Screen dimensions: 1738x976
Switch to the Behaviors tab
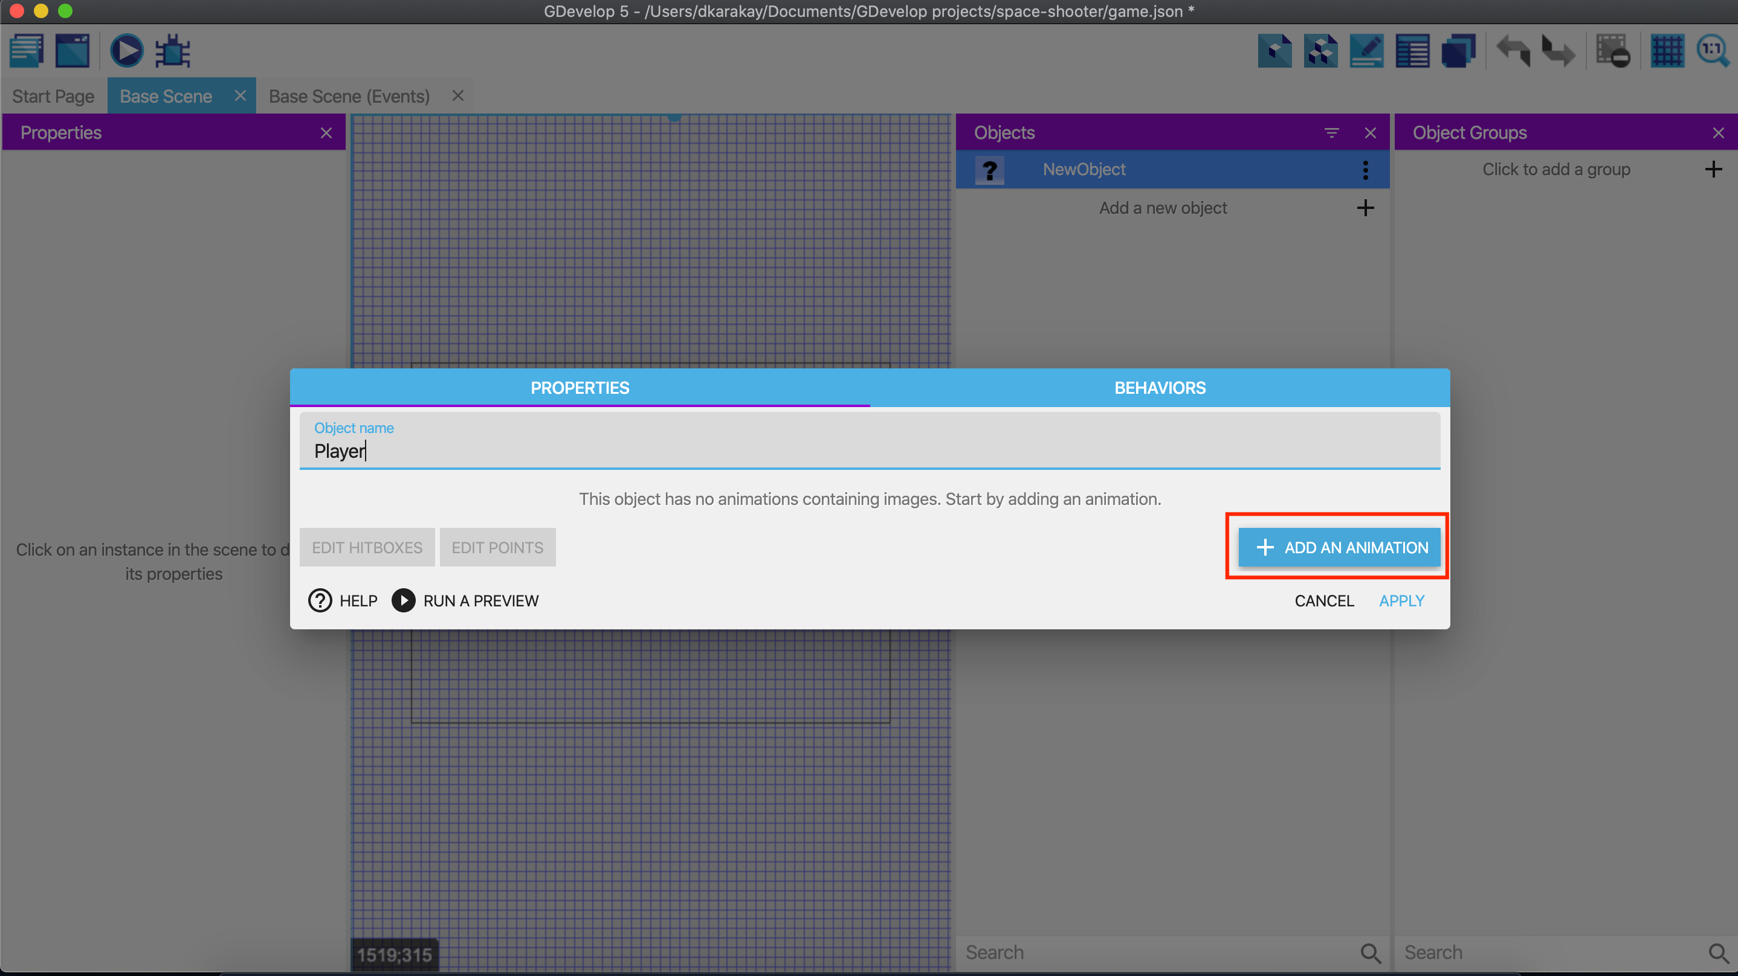point(1159,388)
